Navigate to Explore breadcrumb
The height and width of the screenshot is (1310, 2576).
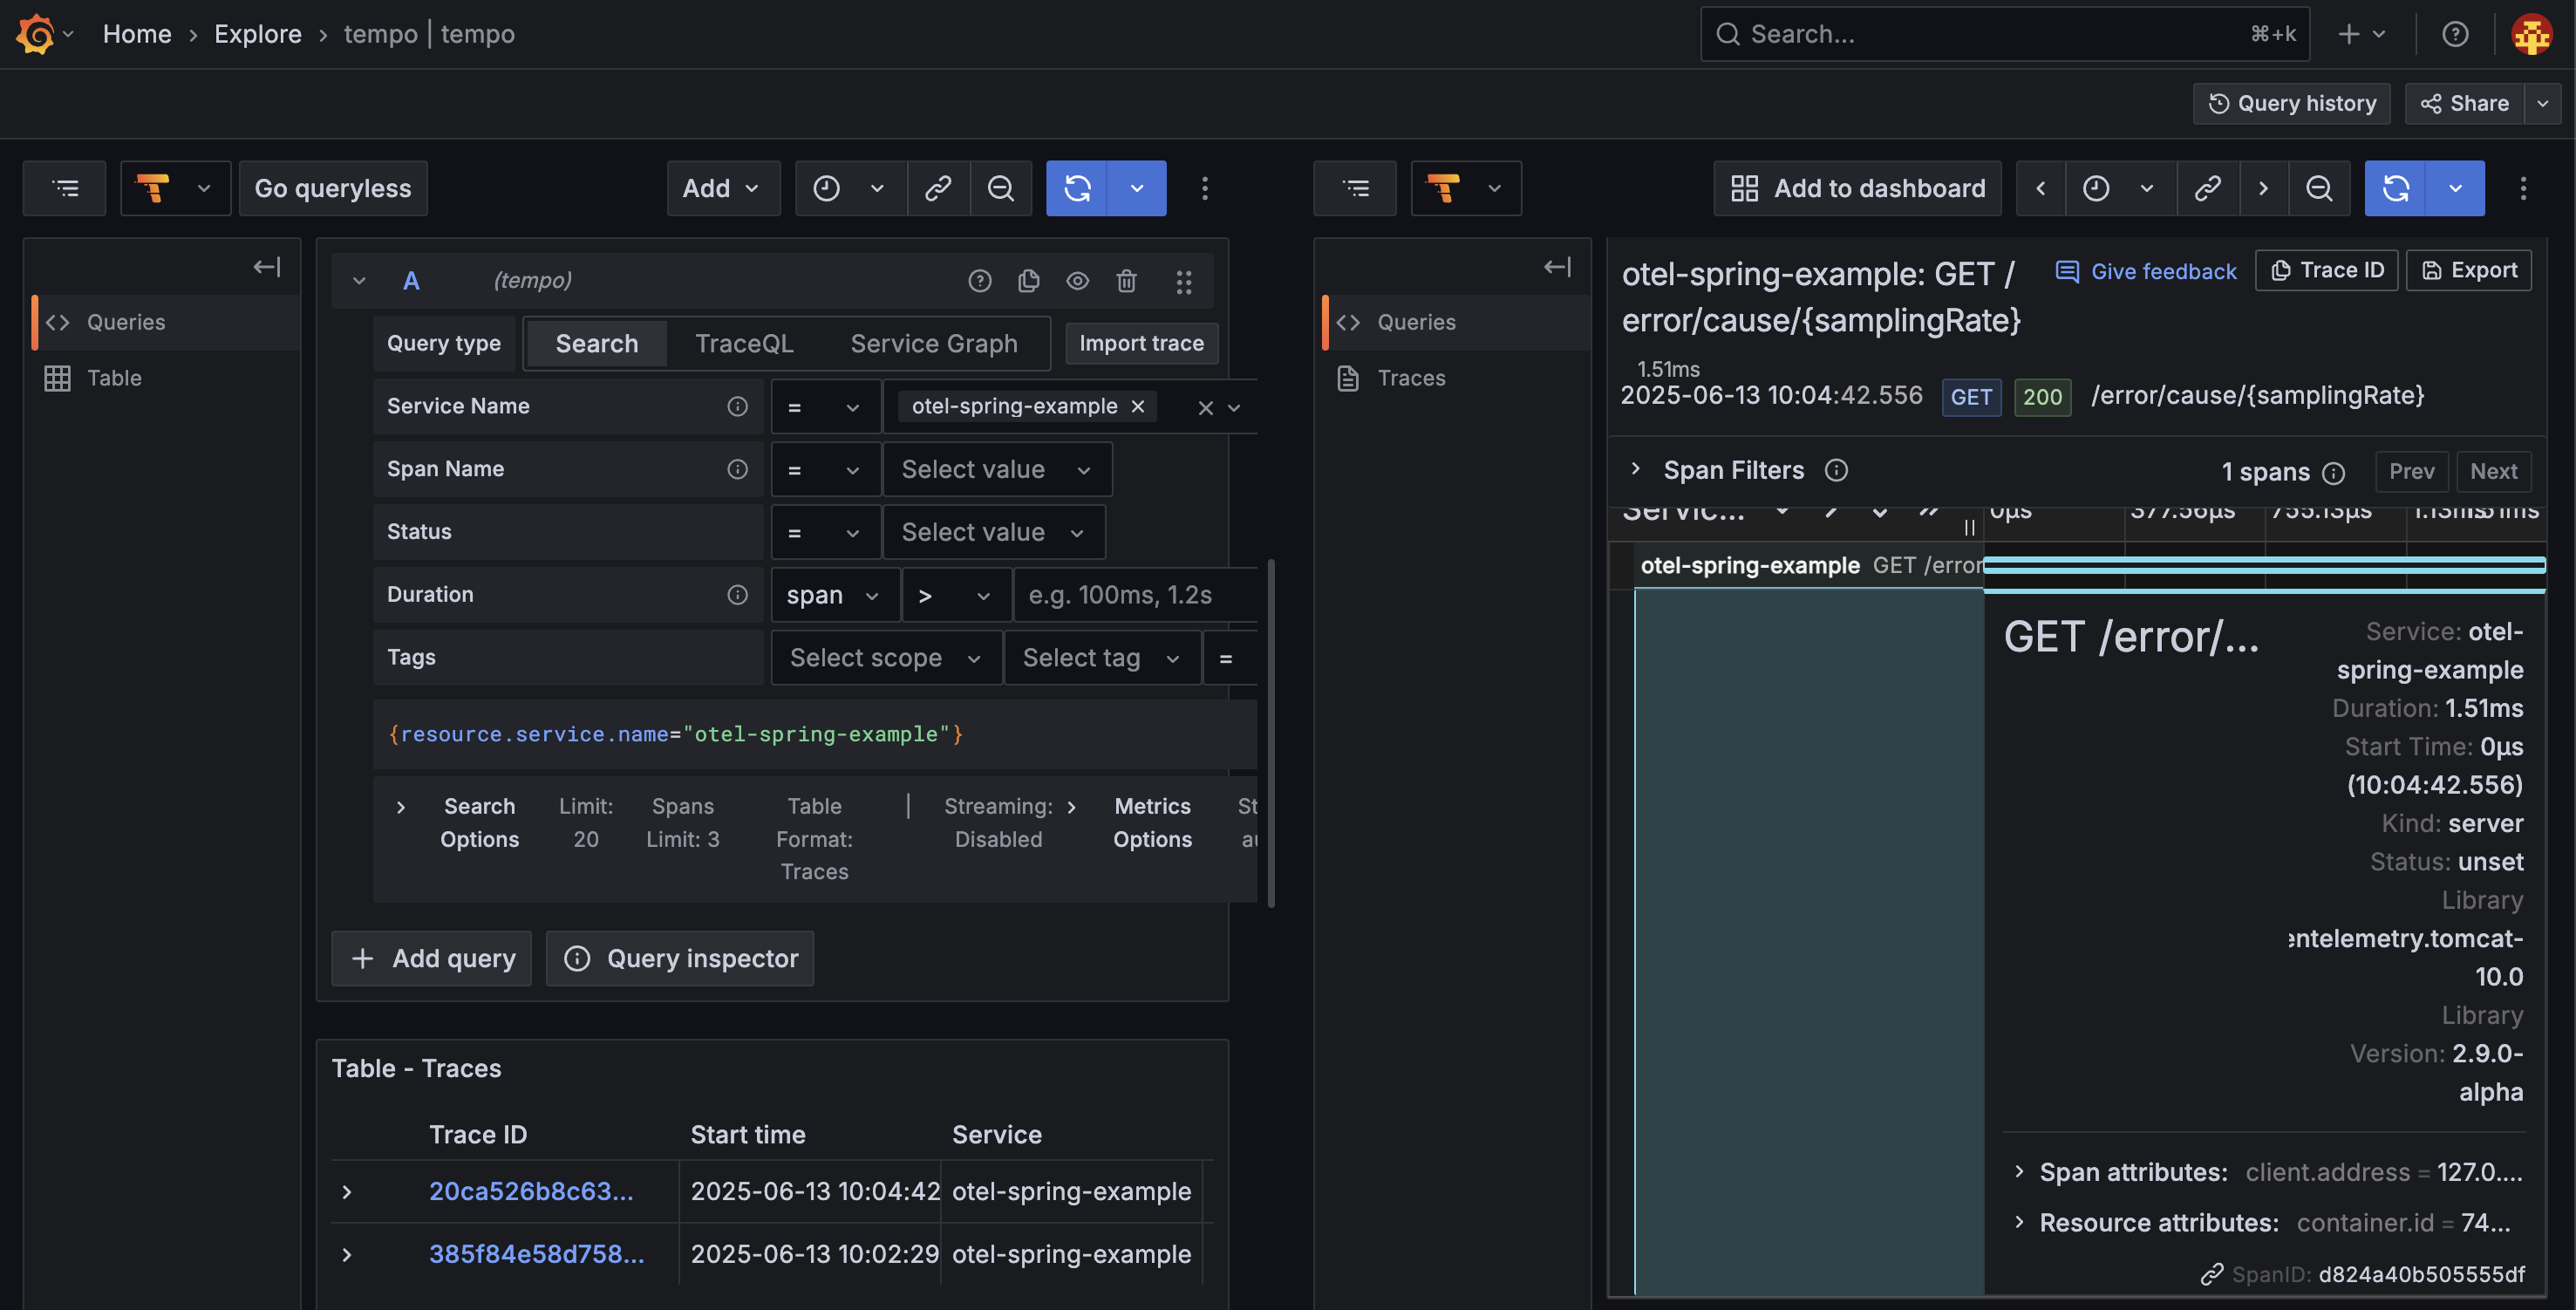[x=258, y=34]
